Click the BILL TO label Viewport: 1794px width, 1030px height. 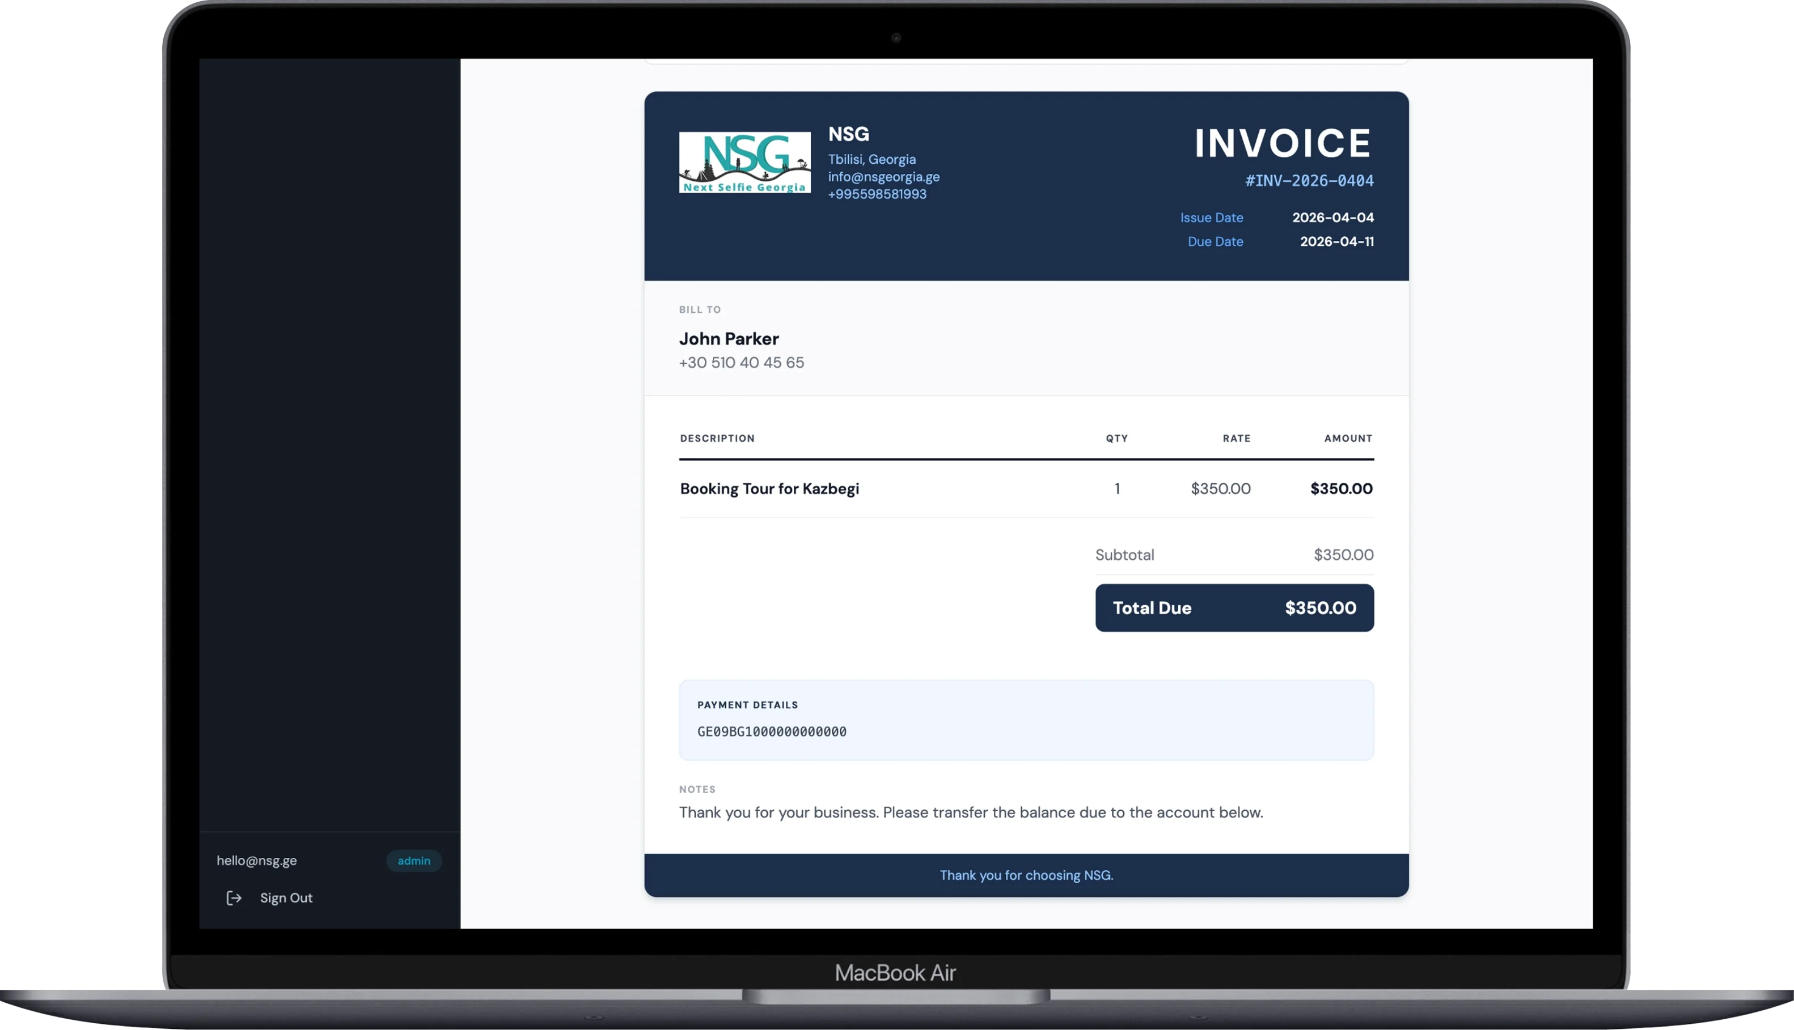pos(700,310)
